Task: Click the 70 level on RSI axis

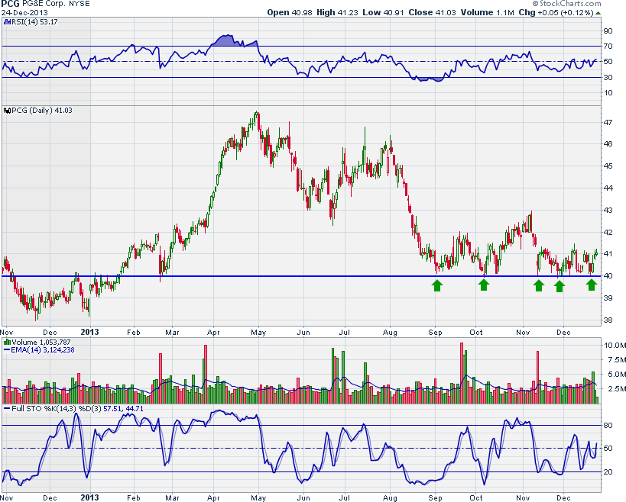Action: pyautogui.click(x=608, y=47)
